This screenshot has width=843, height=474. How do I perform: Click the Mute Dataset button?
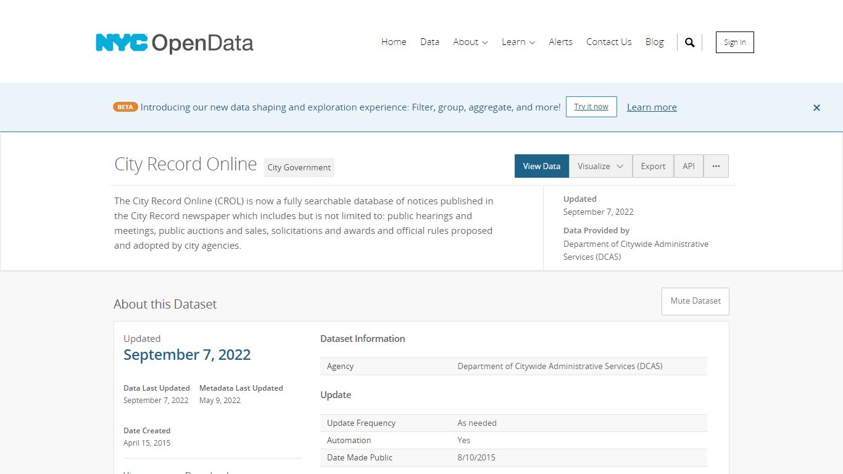coord(696,301)
